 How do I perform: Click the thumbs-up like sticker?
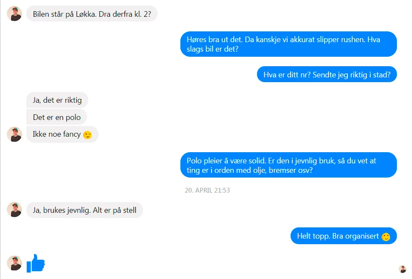pyautogui.click(x=36, y=263)
